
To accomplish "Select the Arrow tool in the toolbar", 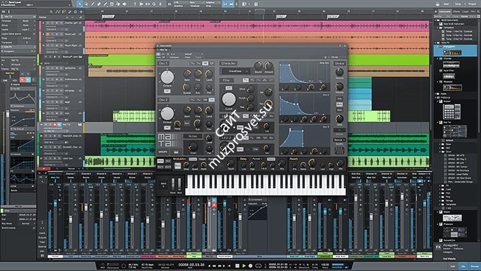I will pyautogui.click(x=80, y=4).
